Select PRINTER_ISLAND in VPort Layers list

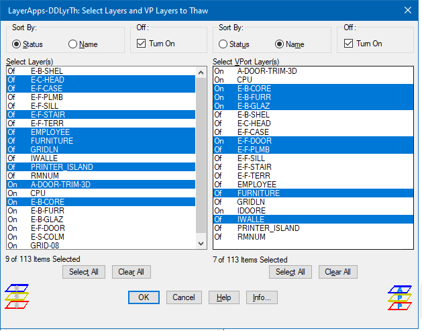pyautogui.click(x=313, y=228)
